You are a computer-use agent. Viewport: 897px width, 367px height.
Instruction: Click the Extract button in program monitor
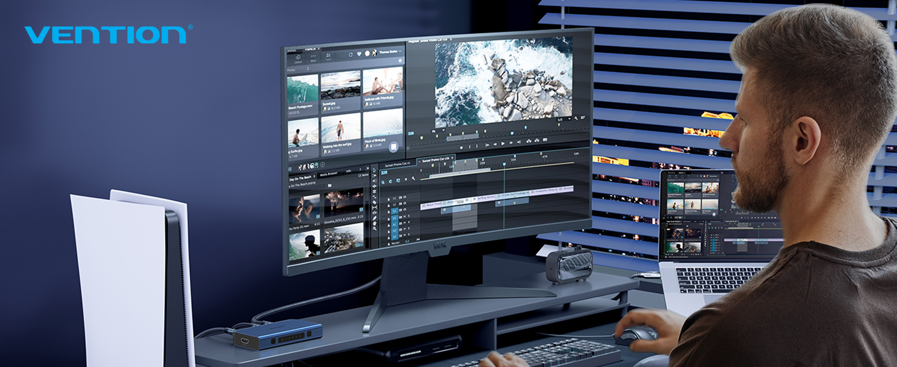point(537,140)
